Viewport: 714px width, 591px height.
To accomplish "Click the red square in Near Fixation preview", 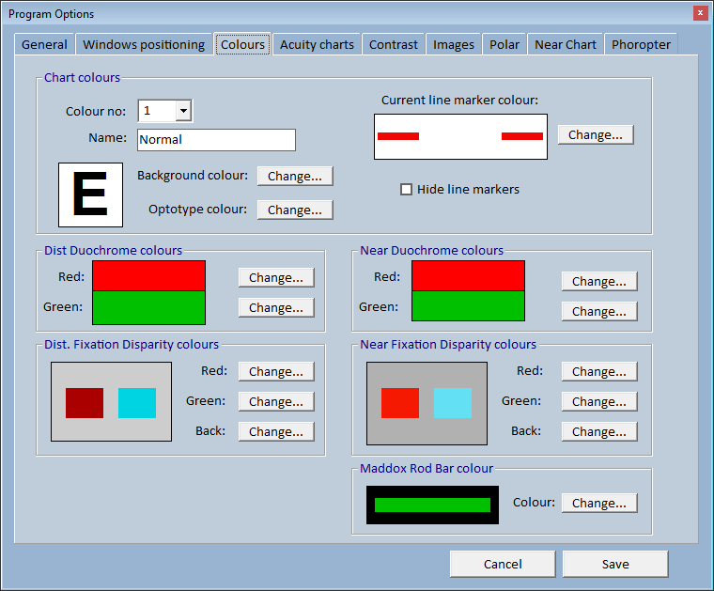I will tap(400, 403).
